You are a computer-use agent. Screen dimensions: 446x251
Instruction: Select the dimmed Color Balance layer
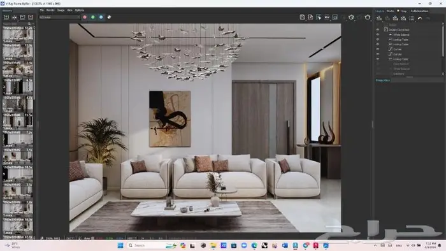pyautogui.click(x=401, y=64)
